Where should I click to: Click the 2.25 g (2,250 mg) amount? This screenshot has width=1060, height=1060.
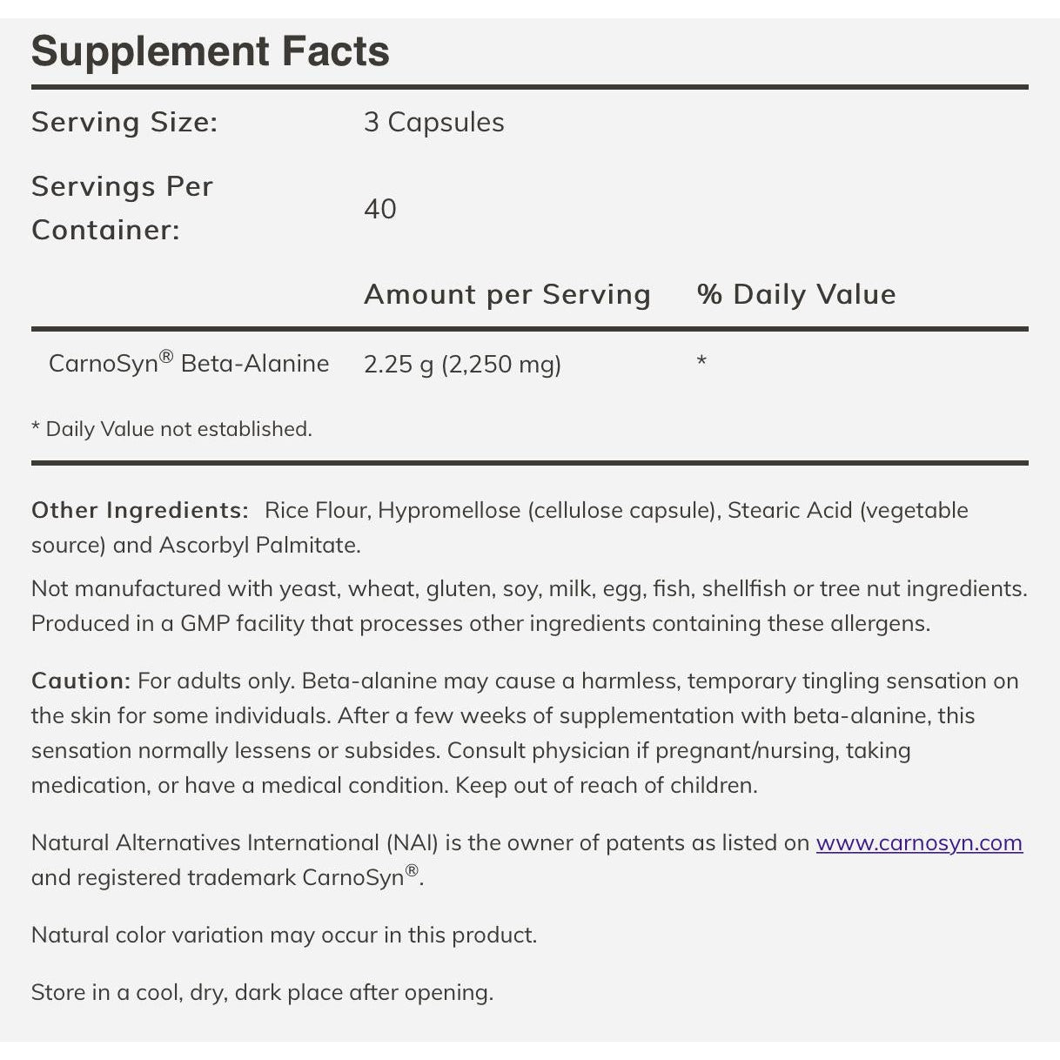[462, 364]
